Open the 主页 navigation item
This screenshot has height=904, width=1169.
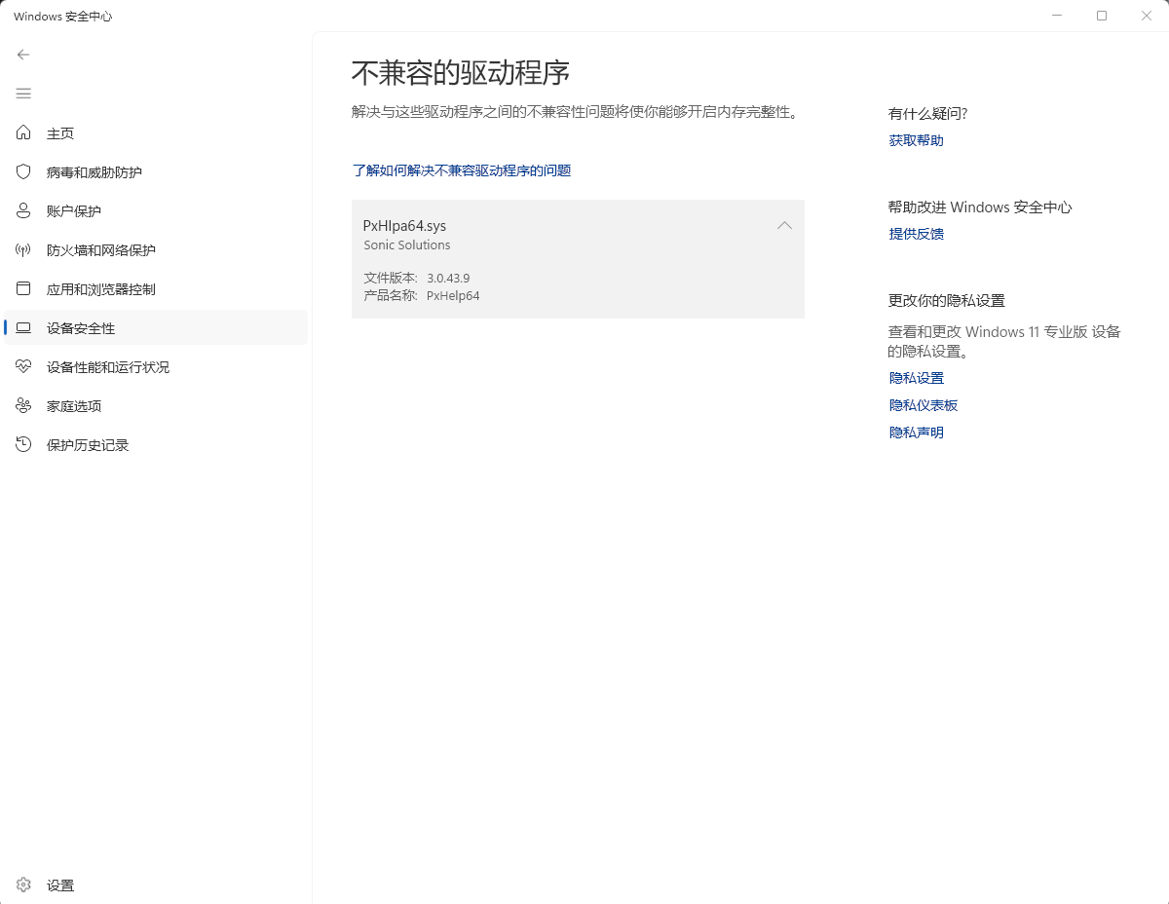156,133
